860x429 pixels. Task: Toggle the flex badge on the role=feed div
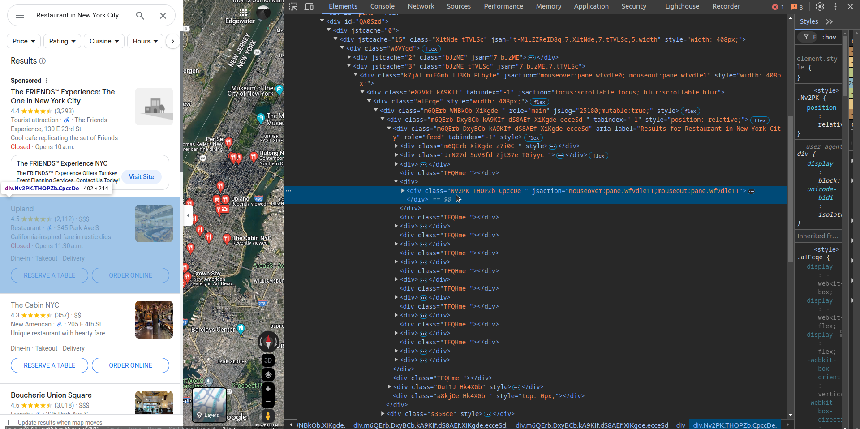coord(533,138)
